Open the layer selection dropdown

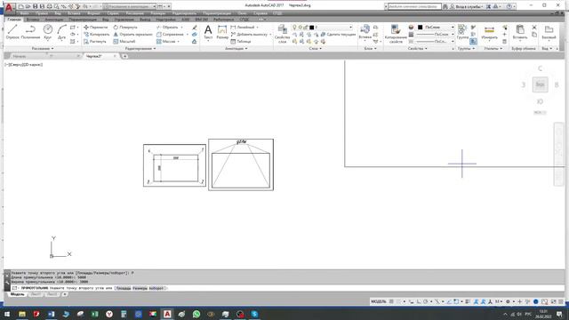pyautogui.click(x=350, y=28)
